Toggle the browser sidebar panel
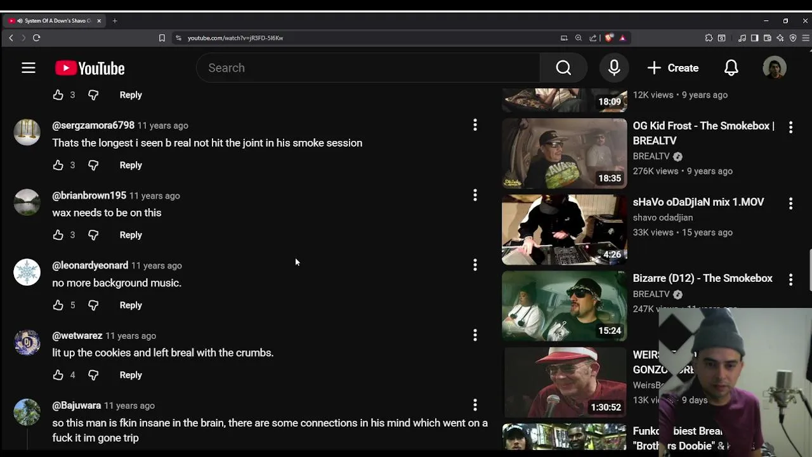Image resolution: width=812 pixels, height=457 pixels. click(x=754, y=38)
